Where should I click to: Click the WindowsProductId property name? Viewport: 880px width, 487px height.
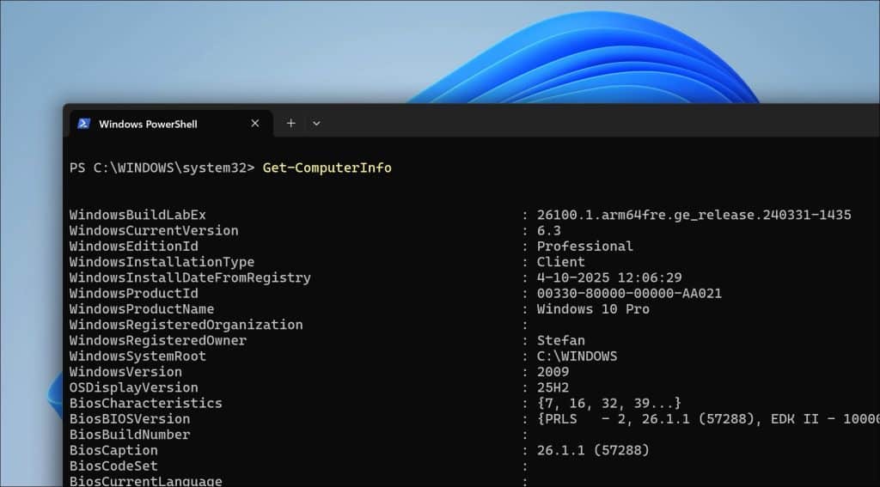click(x=133, y=294)
